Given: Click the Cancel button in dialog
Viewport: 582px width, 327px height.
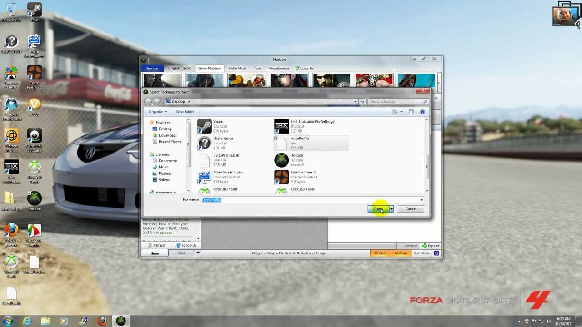Looking at the screenshot, I should click(x=411, y=209).
